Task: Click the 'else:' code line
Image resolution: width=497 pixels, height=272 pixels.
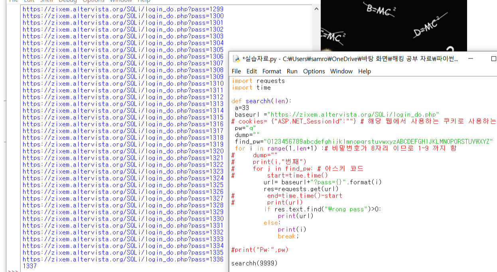Action: pyautogui.click(x=272, y=223)
